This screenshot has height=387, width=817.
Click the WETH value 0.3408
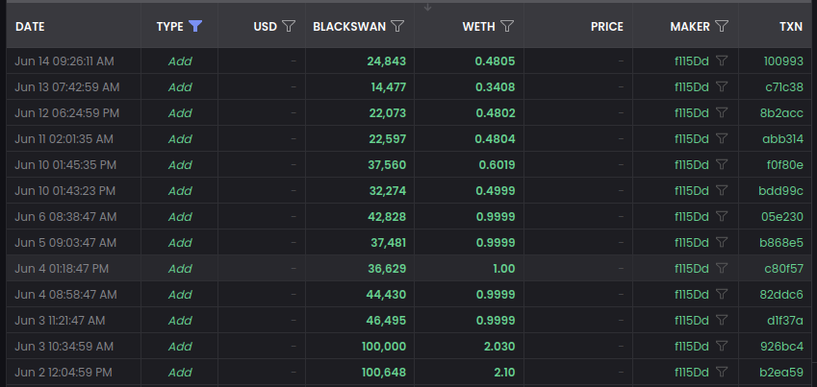click(495, 87)
